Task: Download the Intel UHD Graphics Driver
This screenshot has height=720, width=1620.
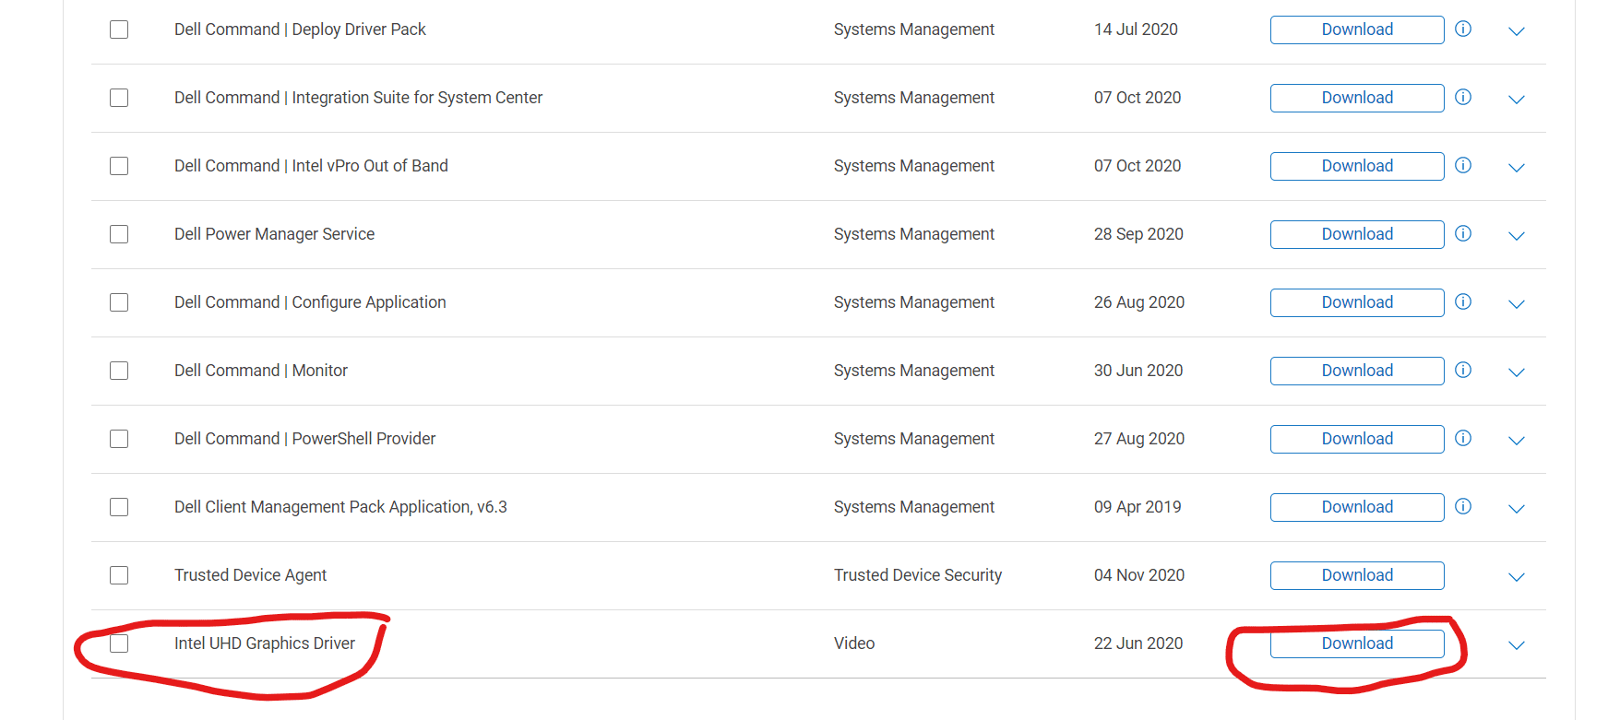Action: (x=1357, y=643)
